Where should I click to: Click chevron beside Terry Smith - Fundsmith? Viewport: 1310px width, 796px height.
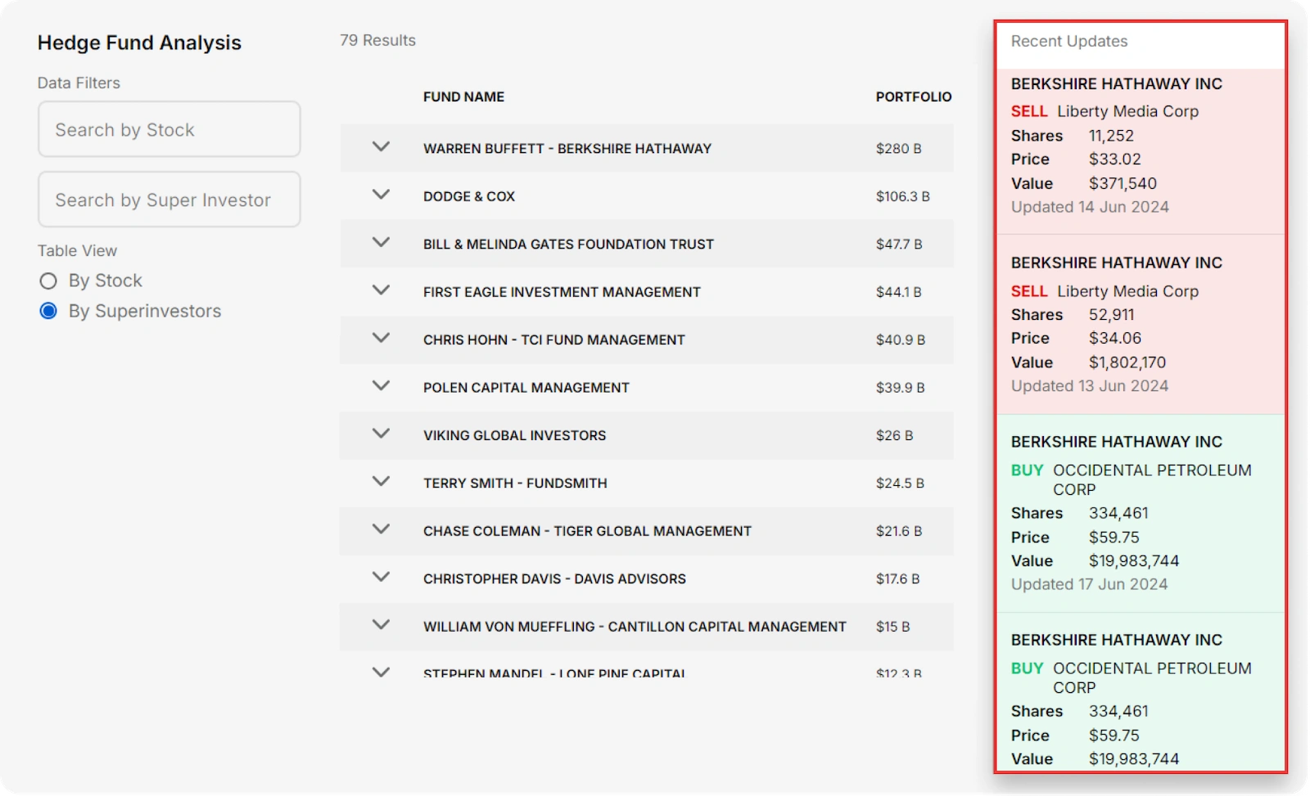381,482
